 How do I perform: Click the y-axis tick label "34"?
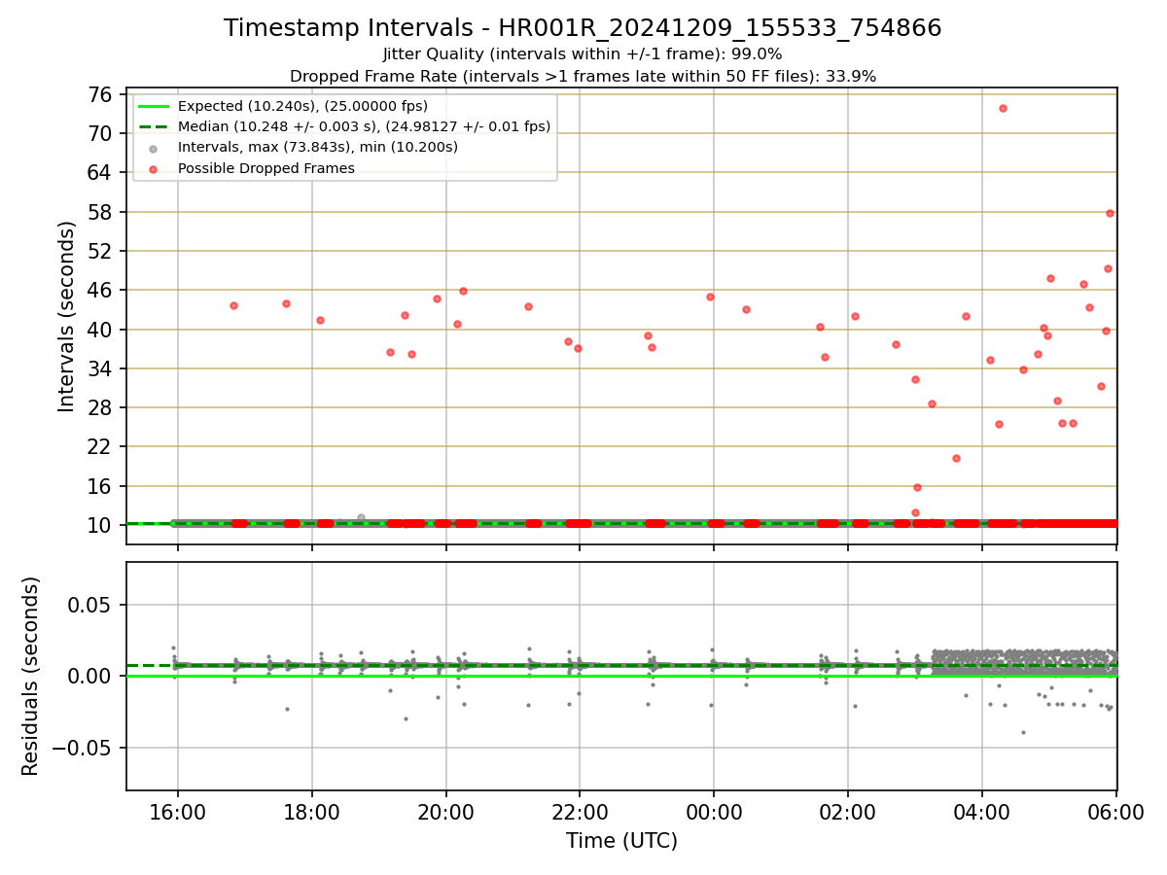pos(100,368)
